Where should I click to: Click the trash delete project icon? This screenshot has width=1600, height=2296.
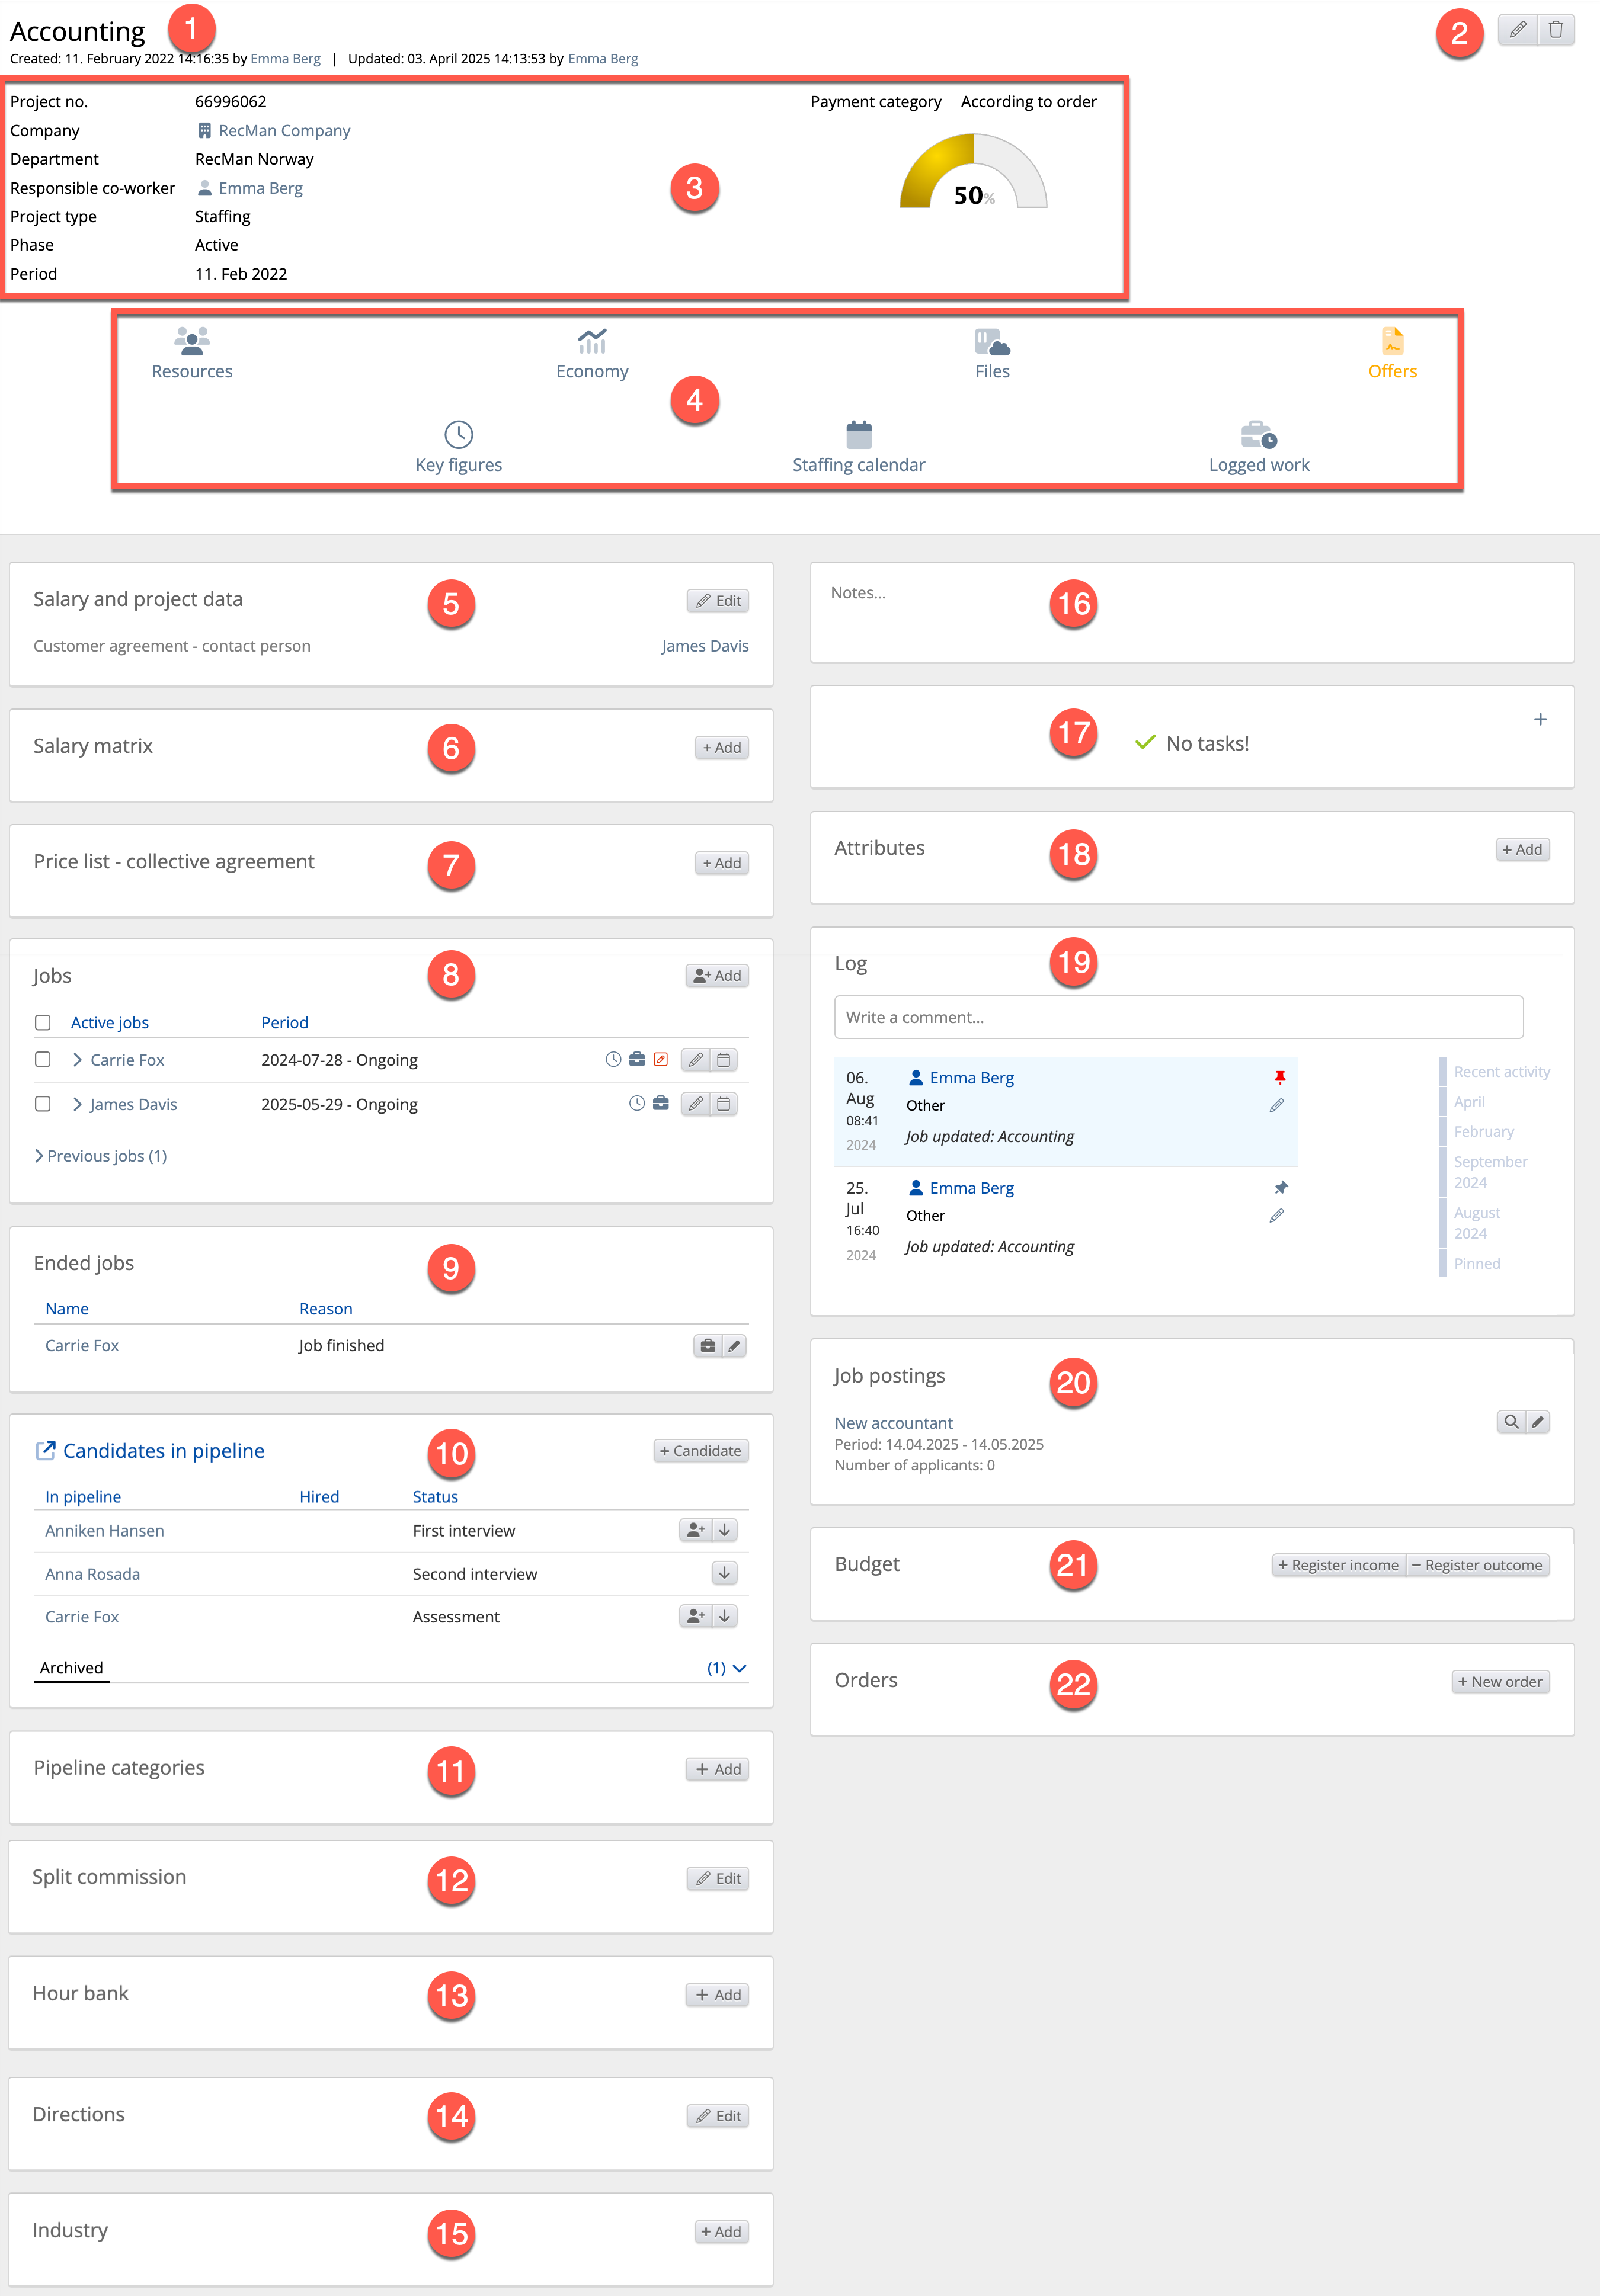point(1555,29)
